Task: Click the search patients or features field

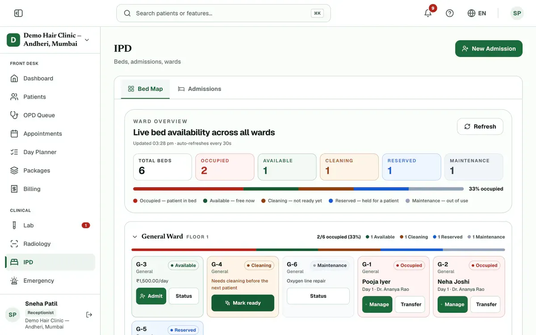Action: click(223, 13)
